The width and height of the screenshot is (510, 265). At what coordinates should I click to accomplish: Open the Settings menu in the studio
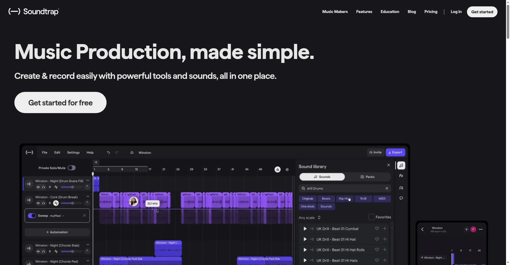point(73,152)
